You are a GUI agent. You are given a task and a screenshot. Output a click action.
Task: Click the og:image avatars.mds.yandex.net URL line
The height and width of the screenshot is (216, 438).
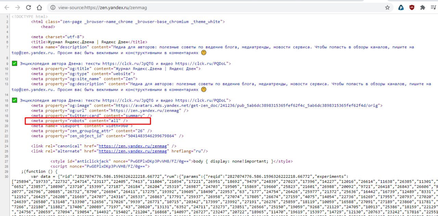(x=207, y=106)
